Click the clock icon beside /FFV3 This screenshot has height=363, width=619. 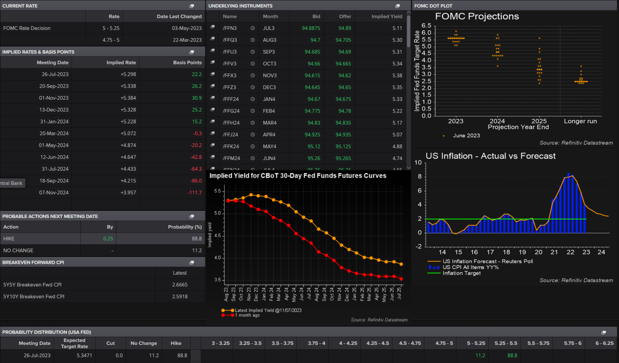tap(252, 64)
